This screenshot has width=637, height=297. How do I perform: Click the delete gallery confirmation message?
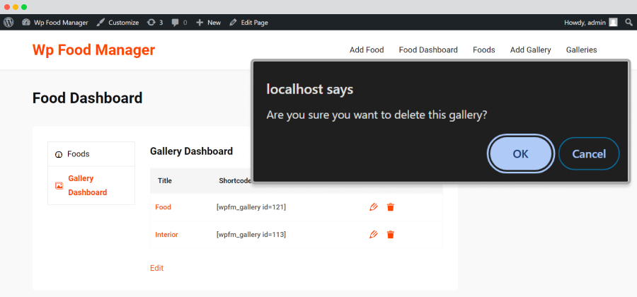pos(377,115)
